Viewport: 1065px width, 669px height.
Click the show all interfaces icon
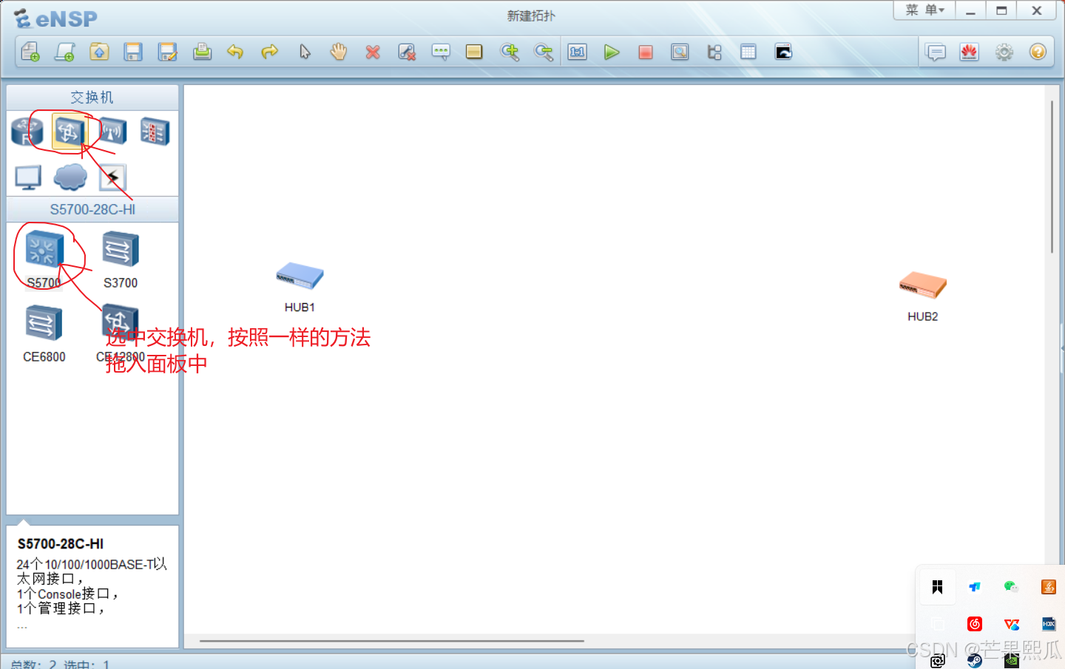(714, 52)
